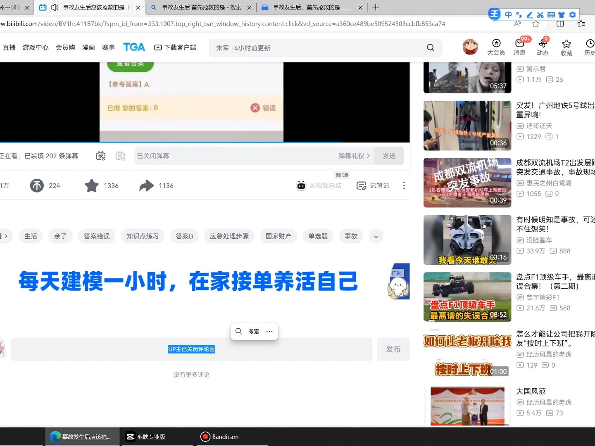
Task: Expand 弹幕礼仪 arrow link
Action: pyautogui.click(x=354, y=156)
